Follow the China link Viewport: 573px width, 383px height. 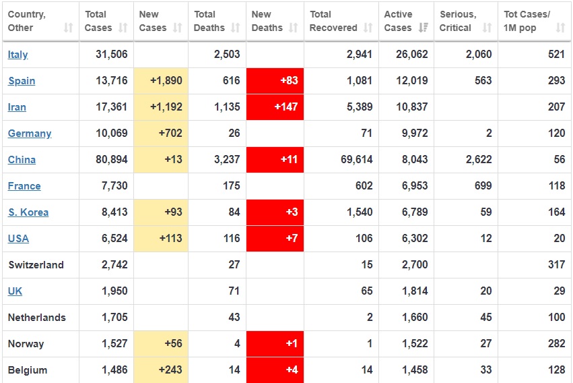pyautogui.click(x=22, y=160)
